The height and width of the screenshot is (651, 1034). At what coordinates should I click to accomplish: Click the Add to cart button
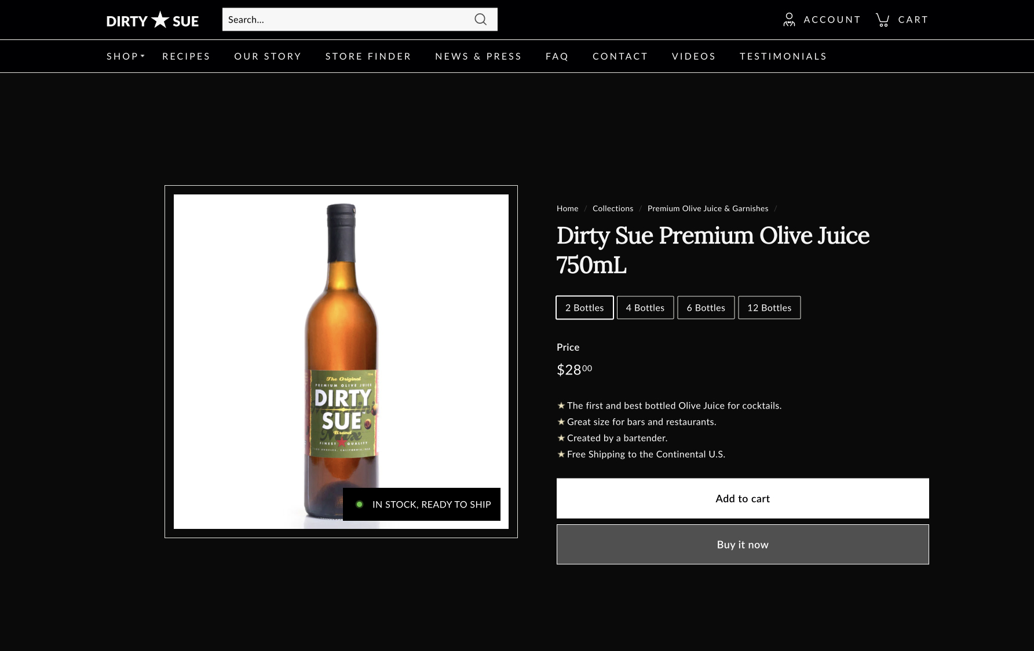742,498
